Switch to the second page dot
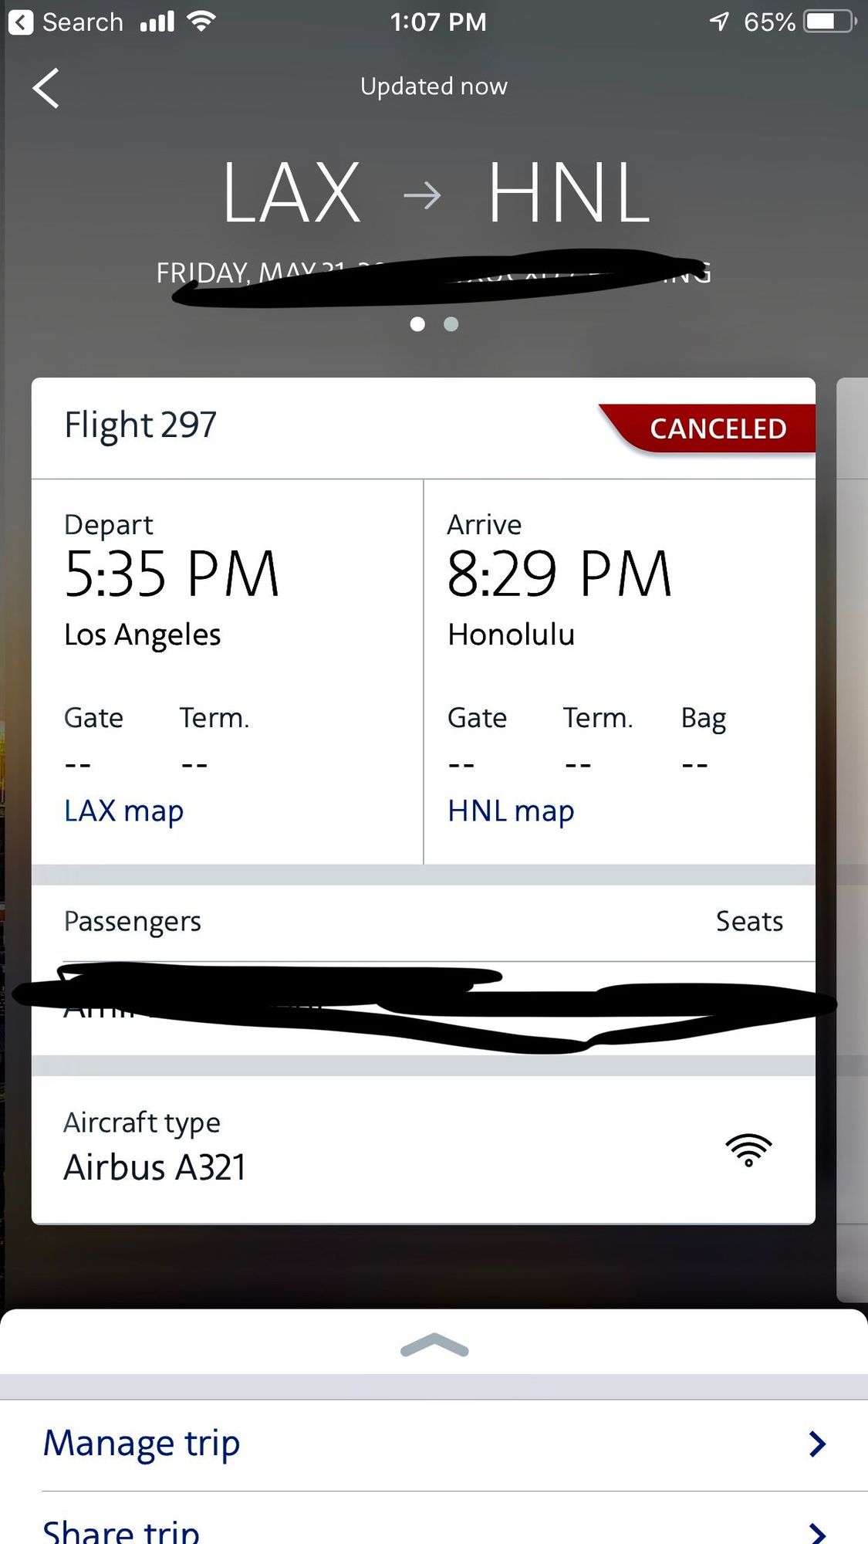 [x=451, y=324]
